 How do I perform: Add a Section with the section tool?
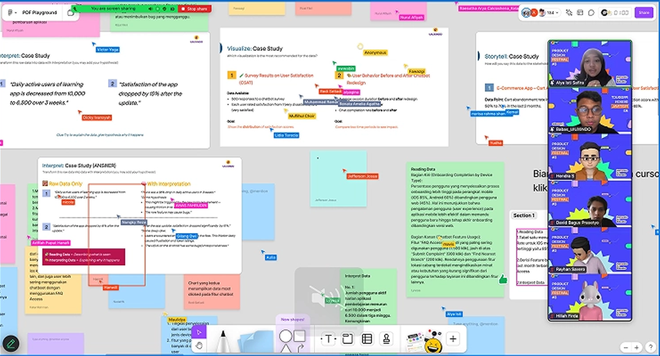(x=347, y=339)
